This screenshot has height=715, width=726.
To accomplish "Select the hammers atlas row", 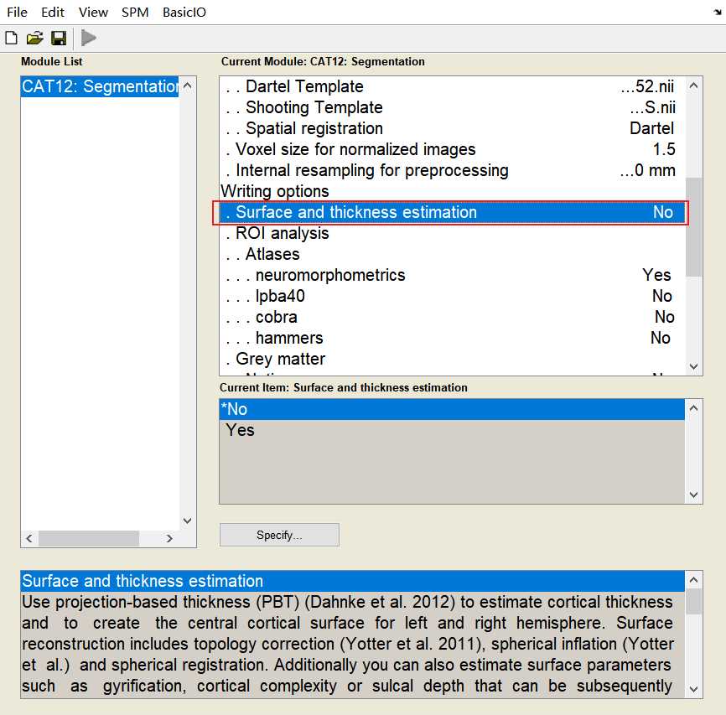I will pos(453,338).
